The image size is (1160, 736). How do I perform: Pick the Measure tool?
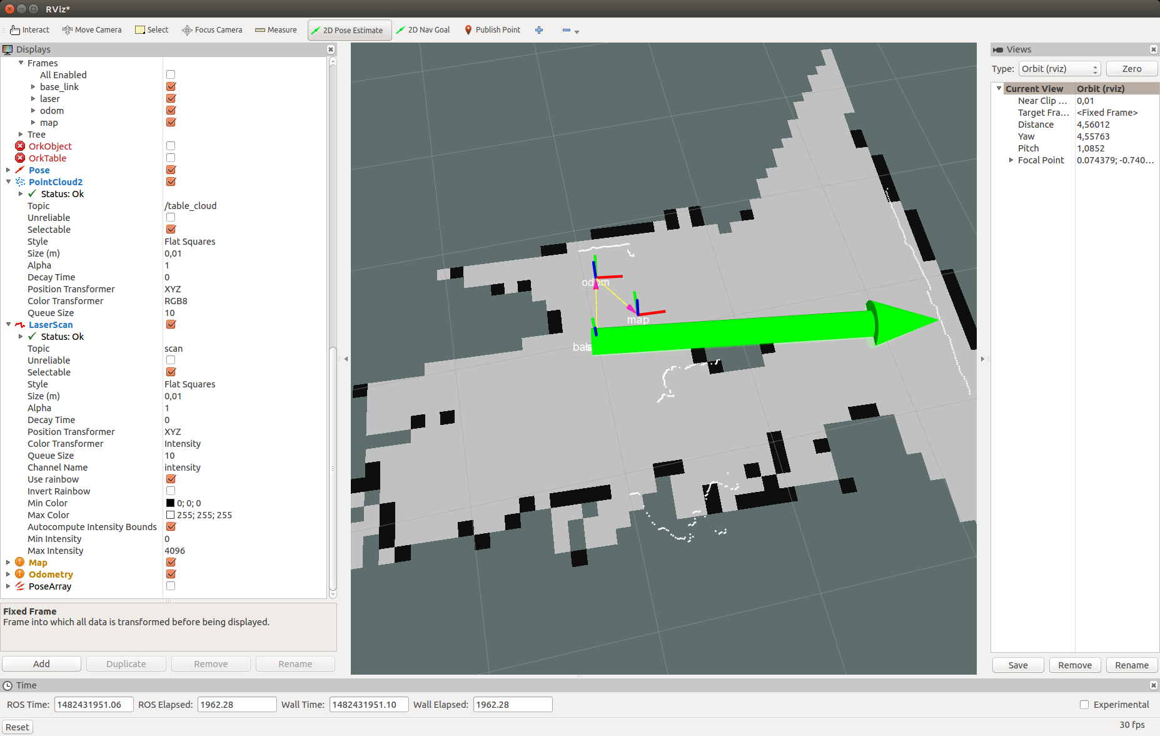coord(276,30)
